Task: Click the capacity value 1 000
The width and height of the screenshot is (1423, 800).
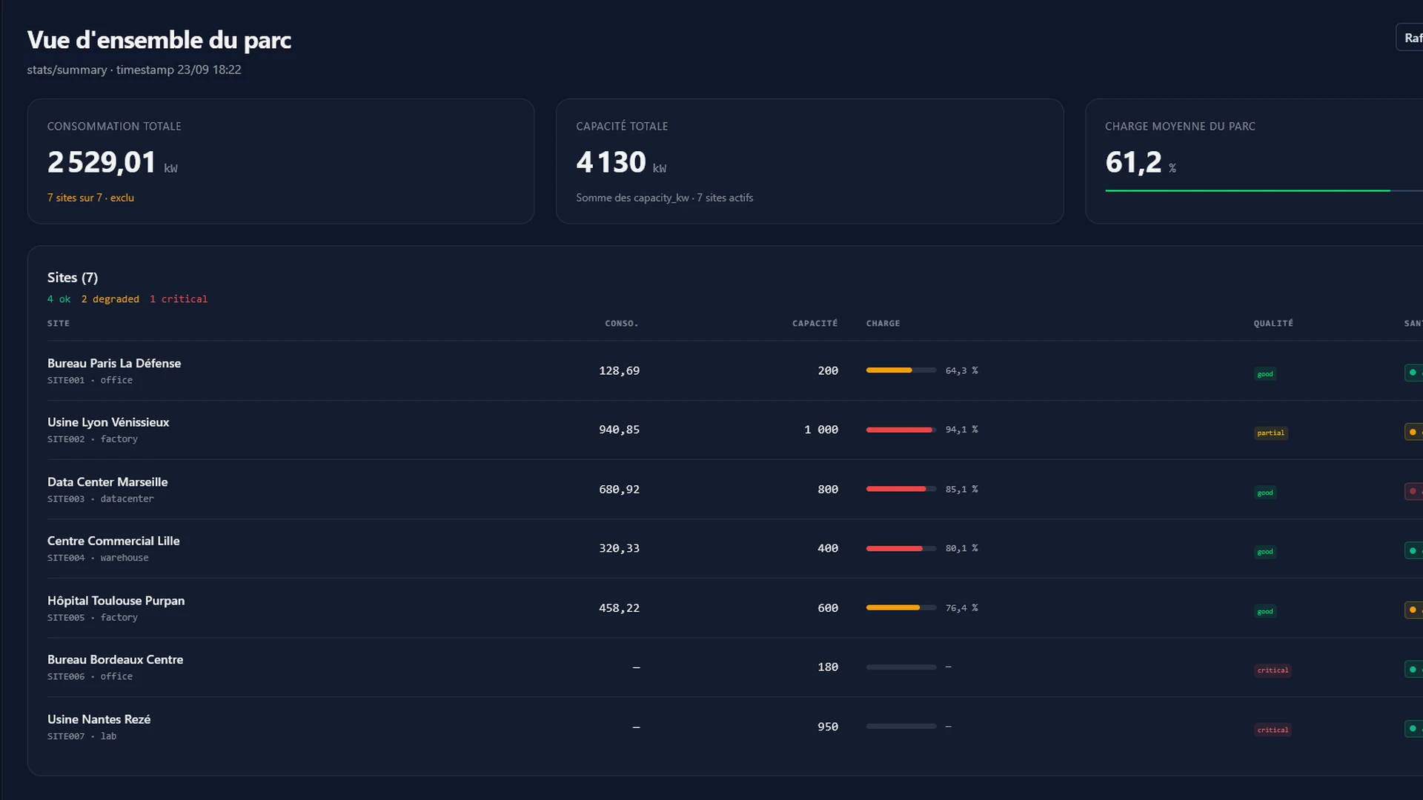Action: 821,430
